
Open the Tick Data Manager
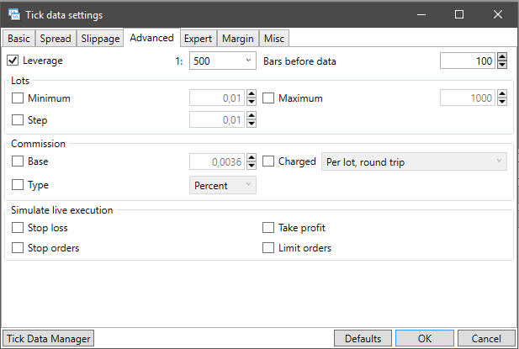pos(48,338)
